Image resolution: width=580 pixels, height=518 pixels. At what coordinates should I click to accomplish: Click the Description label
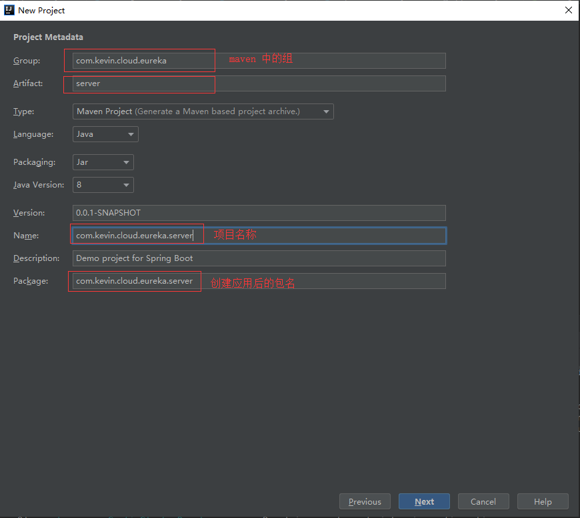tap(36, 258)
